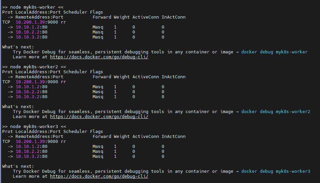Open the docs.docker.com link under myk8s-worker2 output
Screen dimensions: 320x183
(x=99, y=117)
